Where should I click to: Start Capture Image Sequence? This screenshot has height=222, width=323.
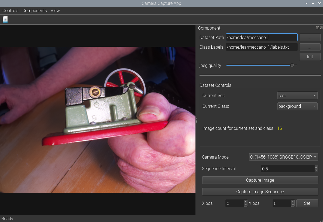click(260, 192)
